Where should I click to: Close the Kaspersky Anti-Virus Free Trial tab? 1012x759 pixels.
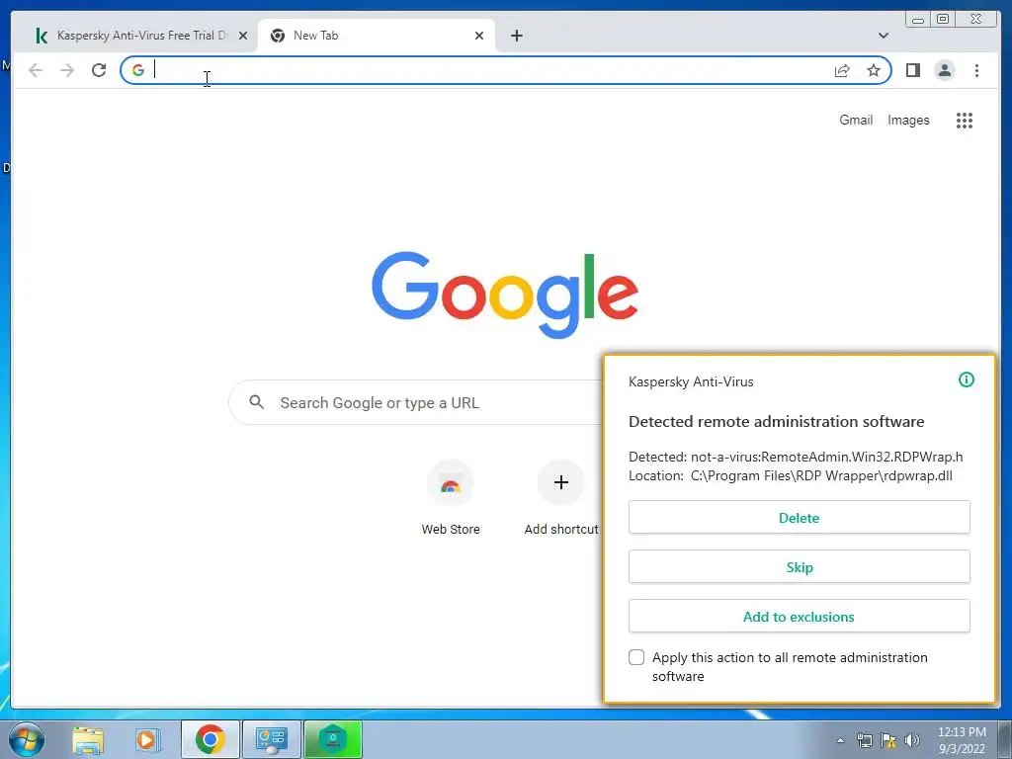(x=243, y=36)
